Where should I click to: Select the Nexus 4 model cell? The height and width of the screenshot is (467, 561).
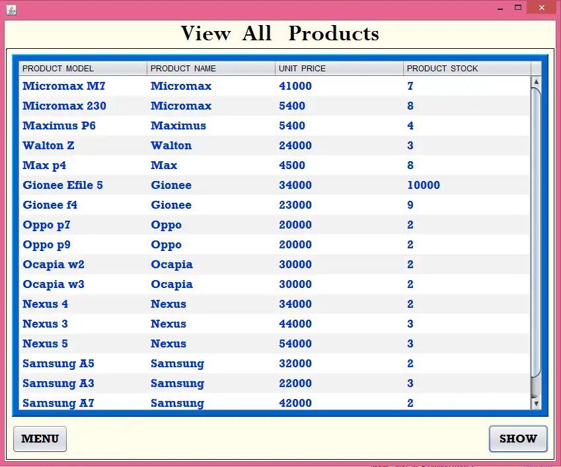[83, 304]
